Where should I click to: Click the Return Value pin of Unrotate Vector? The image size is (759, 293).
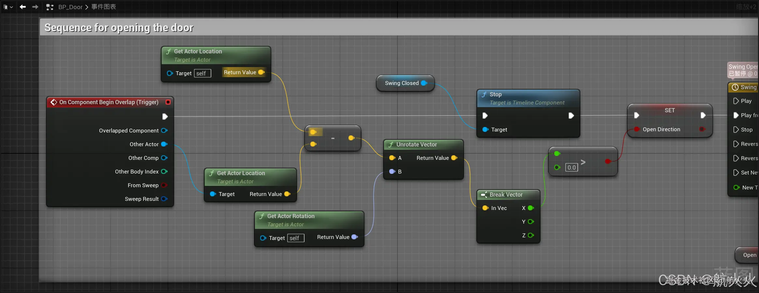(454, 158)
